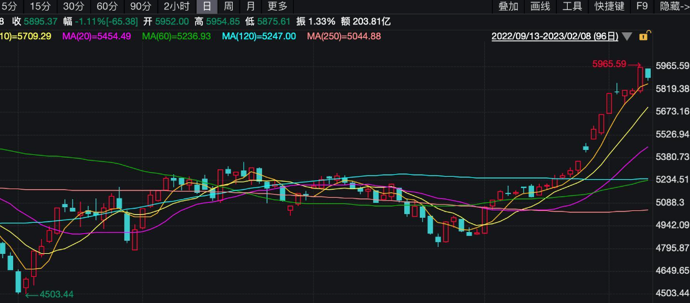
Task: Select the daily 日 period tab
Action: tap(207, 6)
